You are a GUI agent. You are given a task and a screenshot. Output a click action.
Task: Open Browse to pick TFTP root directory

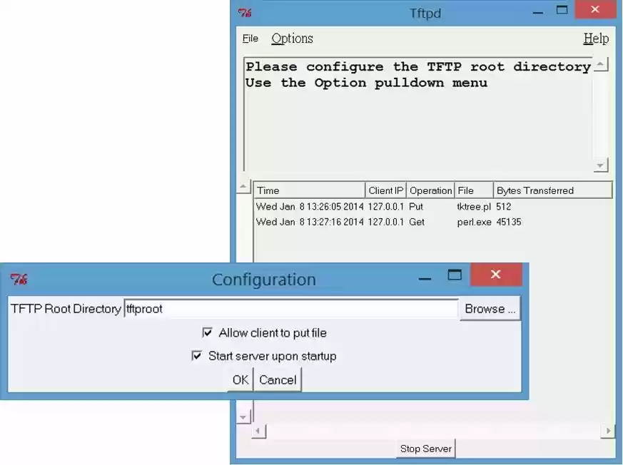click(x=490, y=308)
